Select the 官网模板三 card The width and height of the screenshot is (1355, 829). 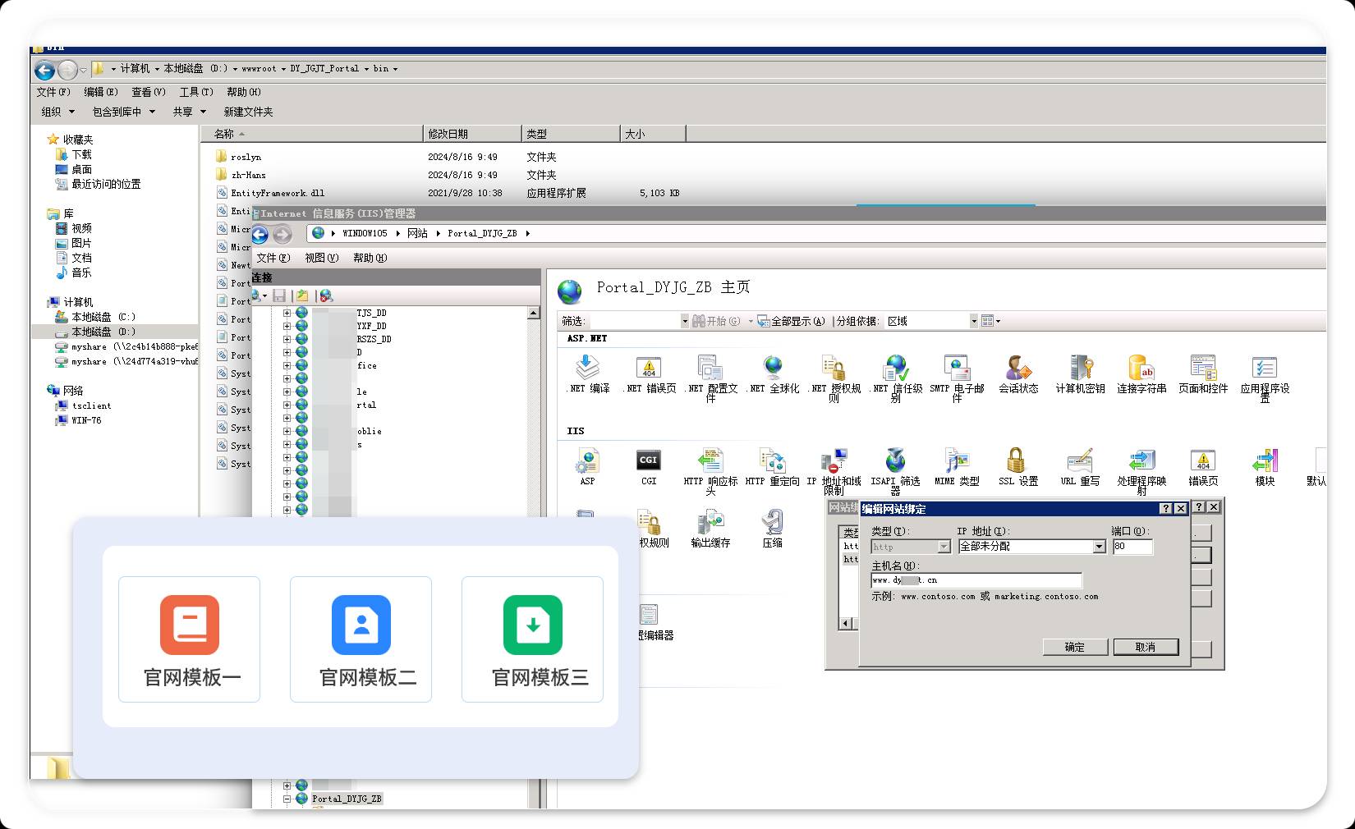coord(532,639)
